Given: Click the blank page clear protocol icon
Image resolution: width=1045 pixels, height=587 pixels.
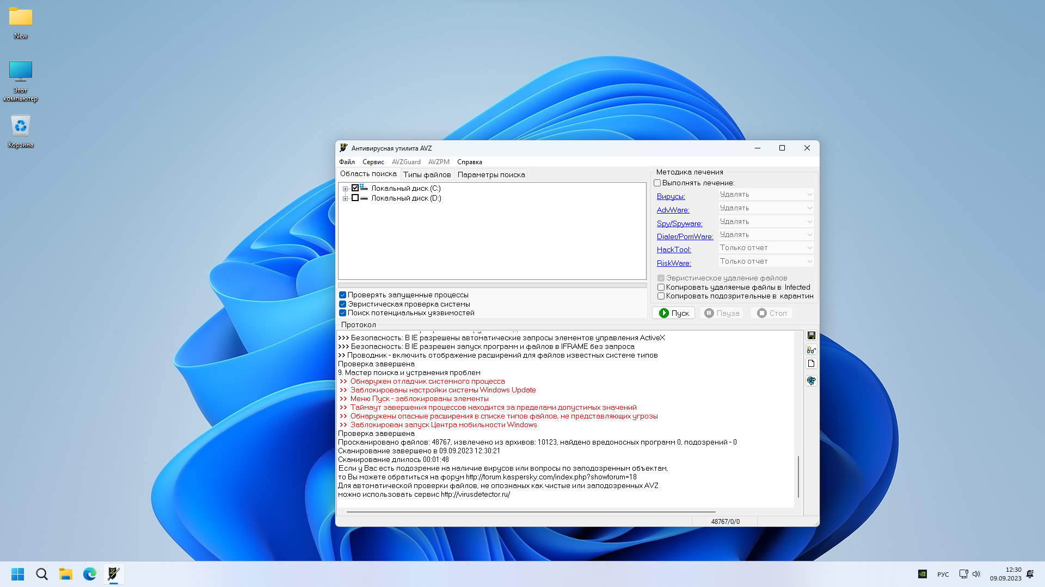Looking at the screenshot, I should coord(811,364).
